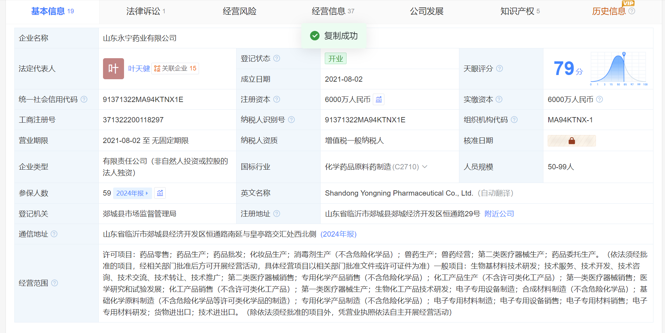This screenshot has width=665, height=333.
Task: Click organization code MA94KTNX-1
Action: (x=570, y=120)
